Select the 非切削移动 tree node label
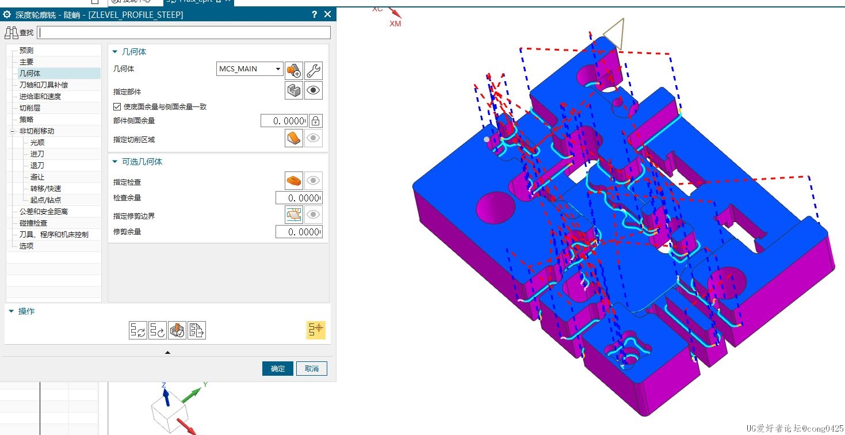 [x=37, y=131]
